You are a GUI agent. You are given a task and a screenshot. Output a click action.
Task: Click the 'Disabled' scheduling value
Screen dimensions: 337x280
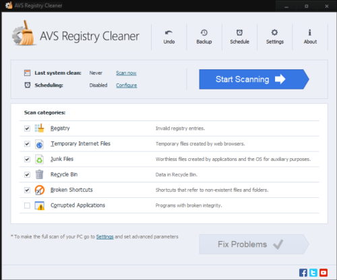click(98, 85)
